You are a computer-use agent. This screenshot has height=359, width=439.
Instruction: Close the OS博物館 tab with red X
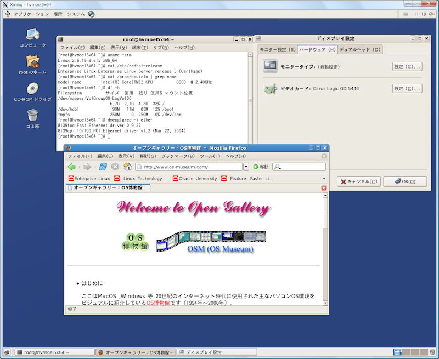323,188
